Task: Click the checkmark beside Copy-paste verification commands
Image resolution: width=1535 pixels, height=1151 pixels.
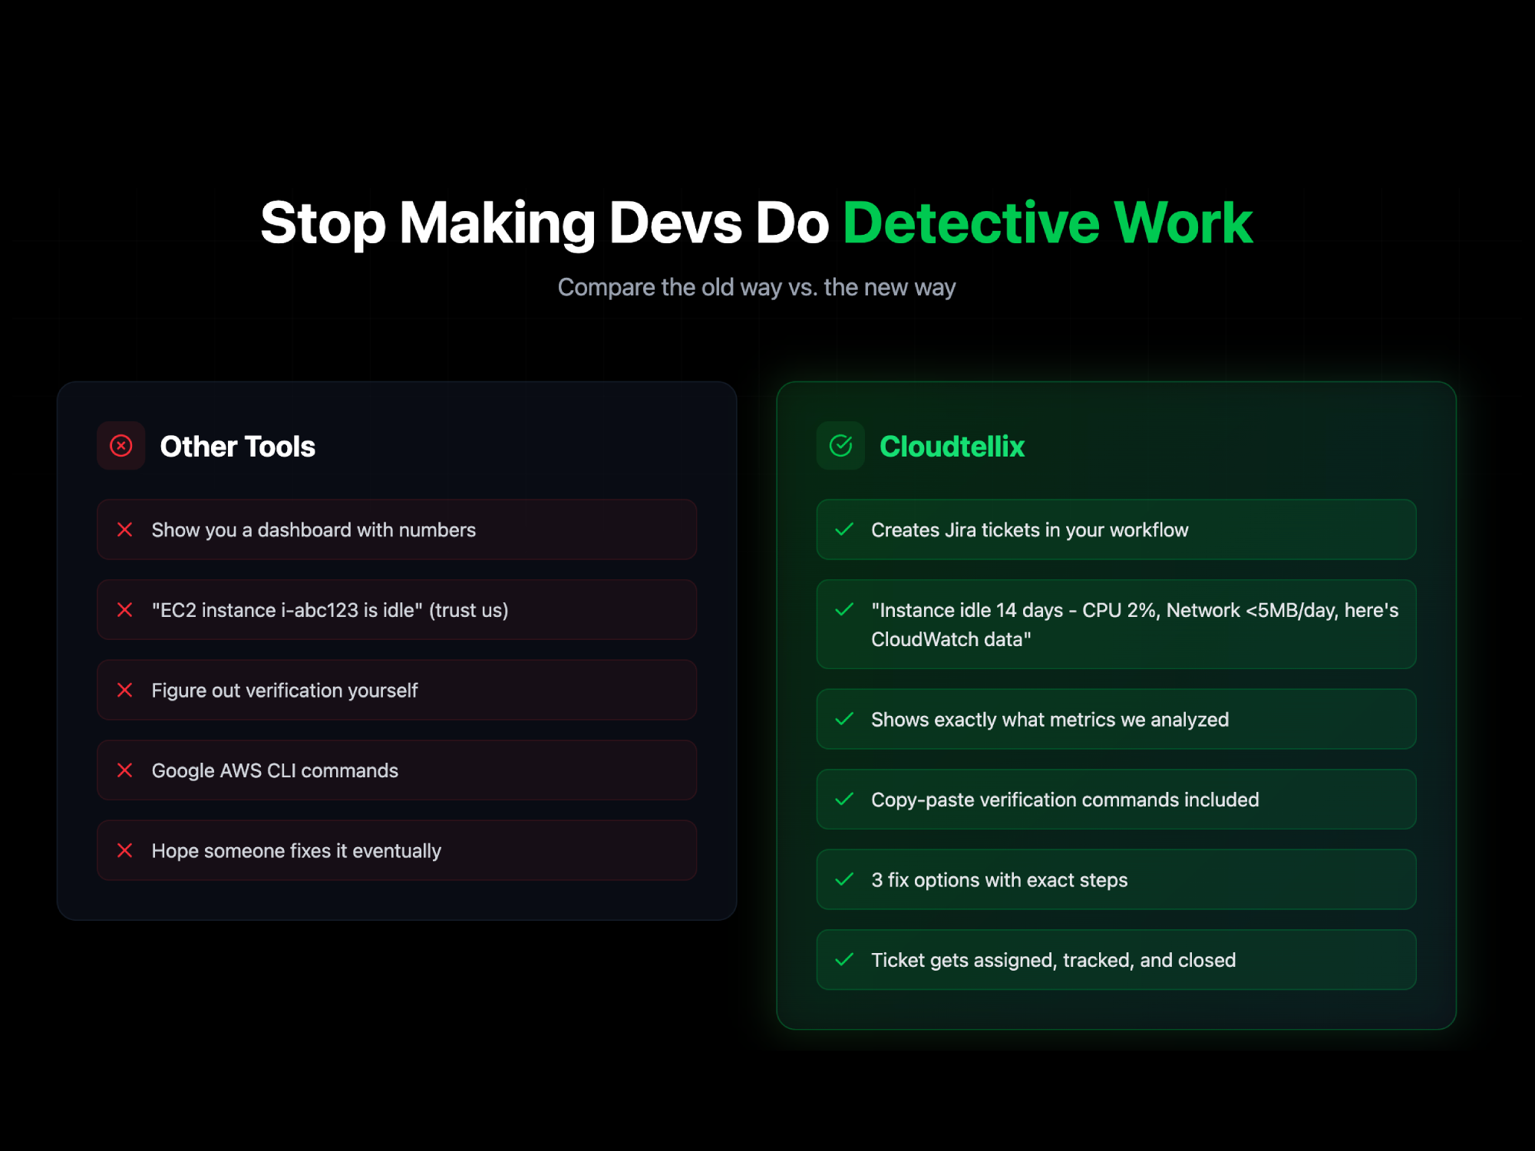Action: coord(844,800)
